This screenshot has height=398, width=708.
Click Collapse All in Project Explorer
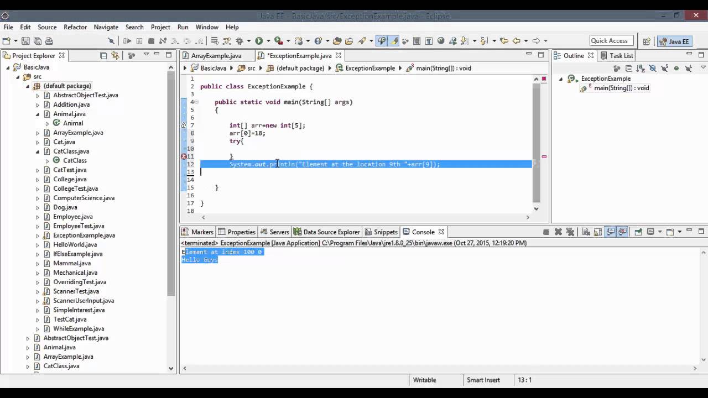pos(103,55)
